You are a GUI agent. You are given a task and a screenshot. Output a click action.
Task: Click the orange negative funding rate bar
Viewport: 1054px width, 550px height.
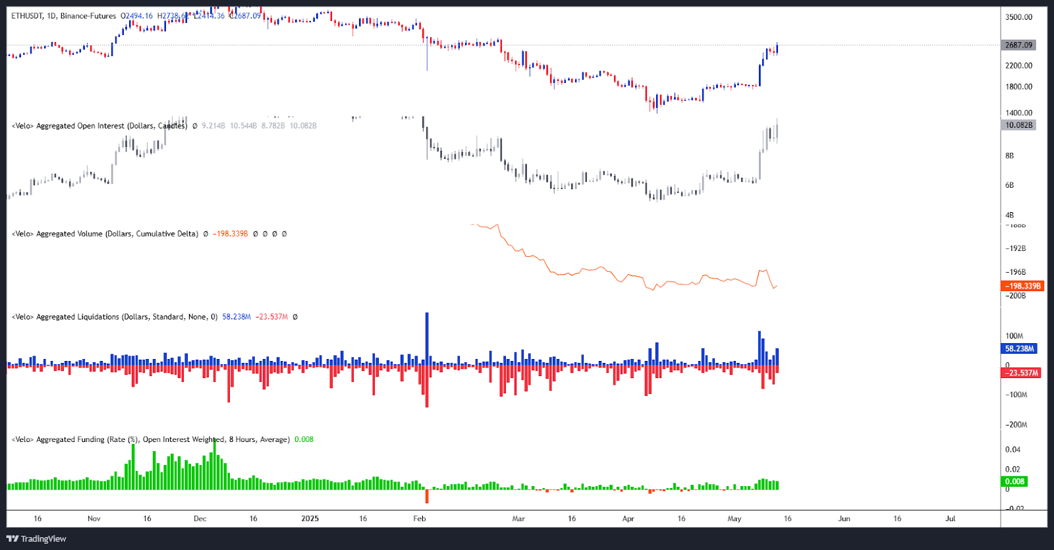point(427,496)
